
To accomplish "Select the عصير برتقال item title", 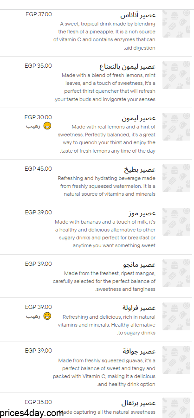I will tap(138, 402).
